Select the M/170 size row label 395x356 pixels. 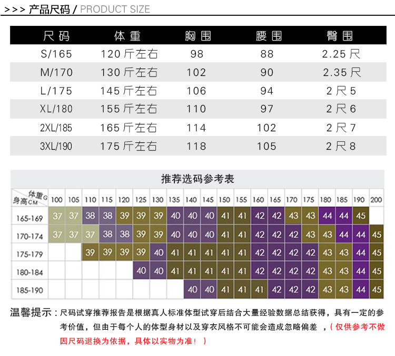(x=56, y=72)
